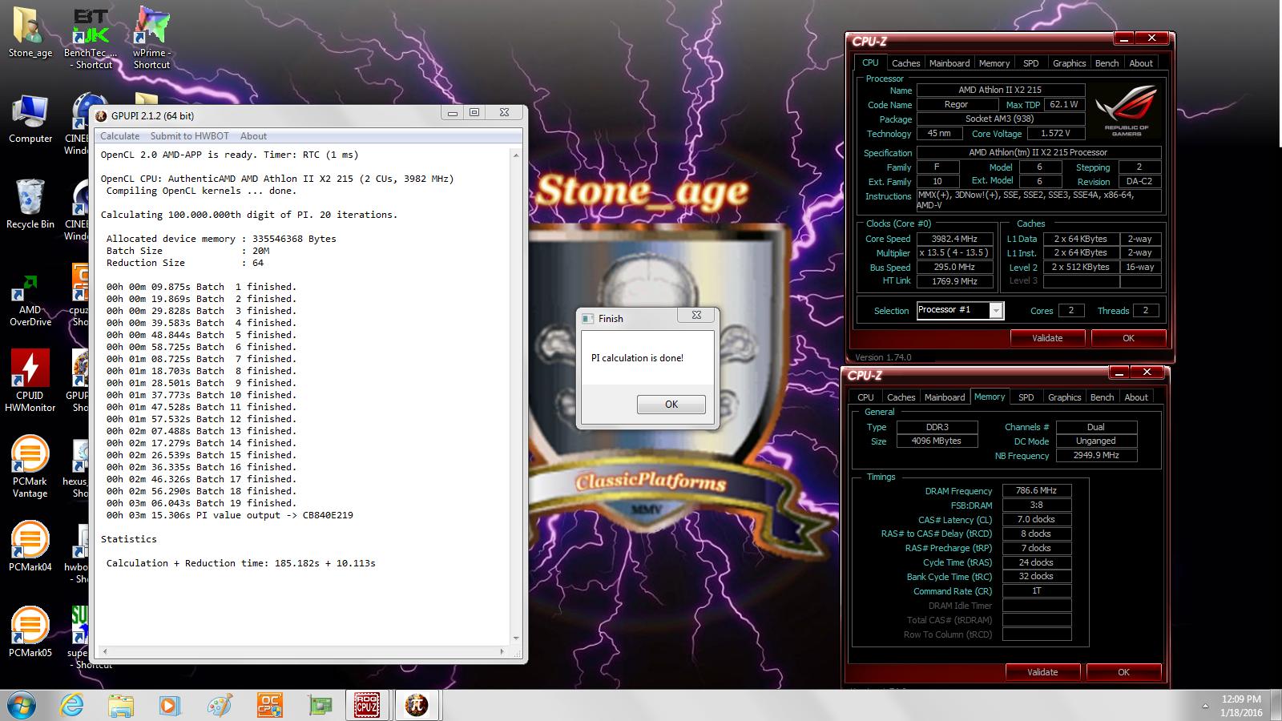1282x721 pixels.
Task: Open the Stone_age folder on desktop
Action: point(30,33)
